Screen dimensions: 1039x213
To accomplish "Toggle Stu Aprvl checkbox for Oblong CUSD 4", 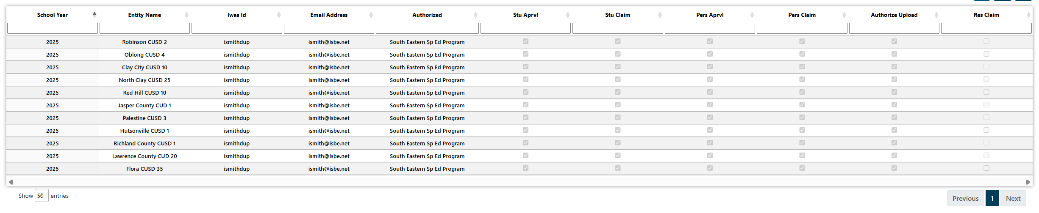I will (525, 54).
